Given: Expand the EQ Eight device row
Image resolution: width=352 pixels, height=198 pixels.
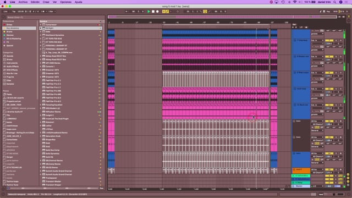Looking at the screenshot, I should point(41,28).
